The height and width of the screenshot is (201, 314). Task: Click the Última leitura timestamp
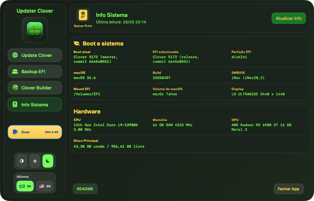121,22
